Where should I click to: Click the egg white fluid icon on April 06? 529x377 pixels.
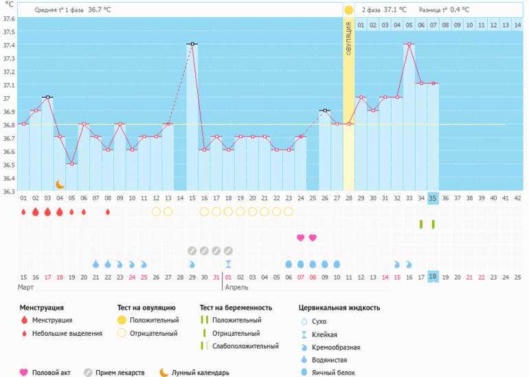[x=289, y=264]
